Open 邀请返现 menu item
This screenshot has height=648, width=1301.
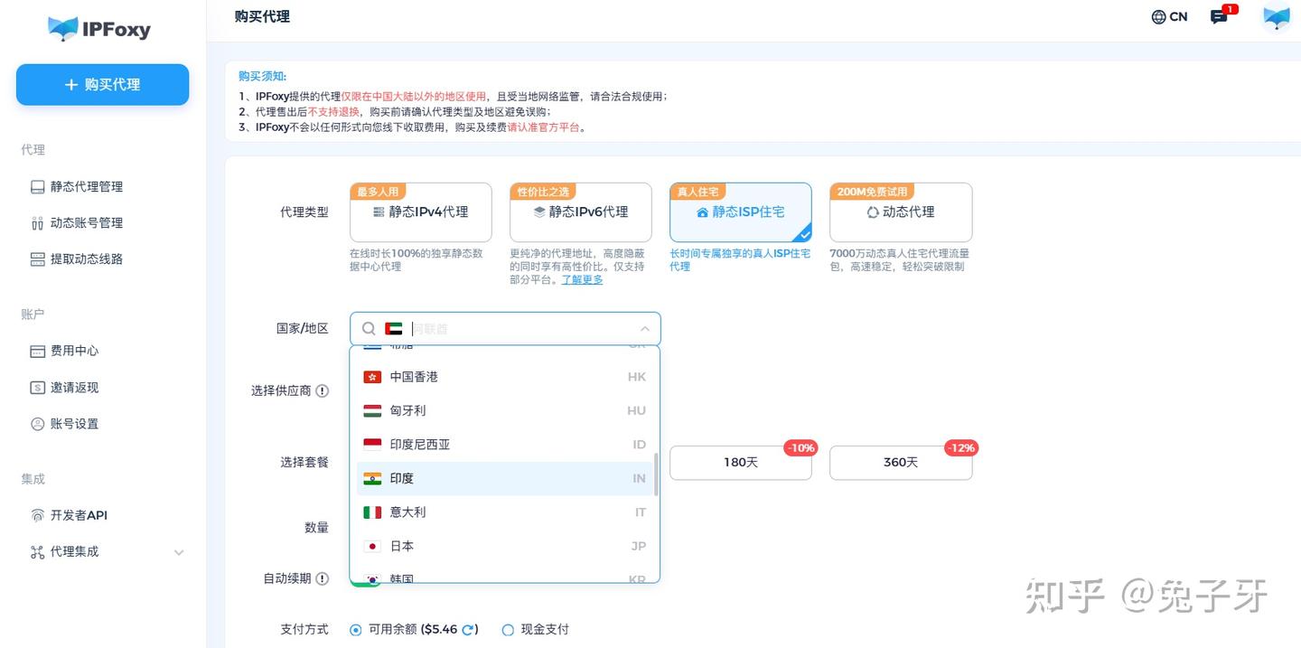(75, 388)
